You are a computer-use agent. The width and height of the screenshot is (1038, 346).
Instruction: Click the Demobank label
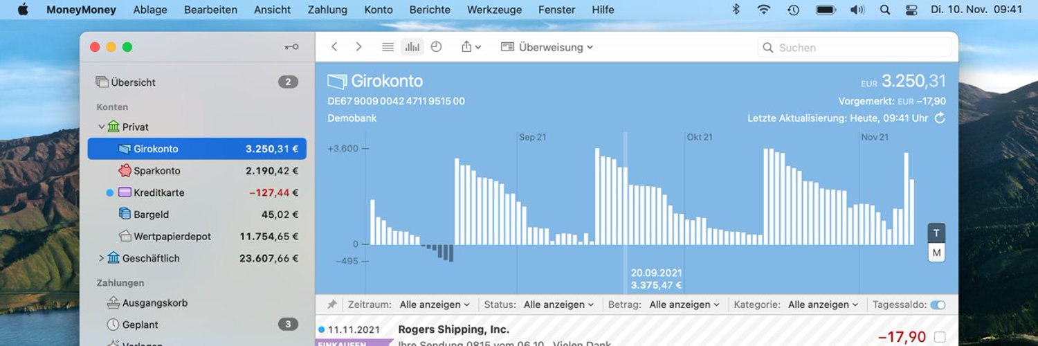352,118
